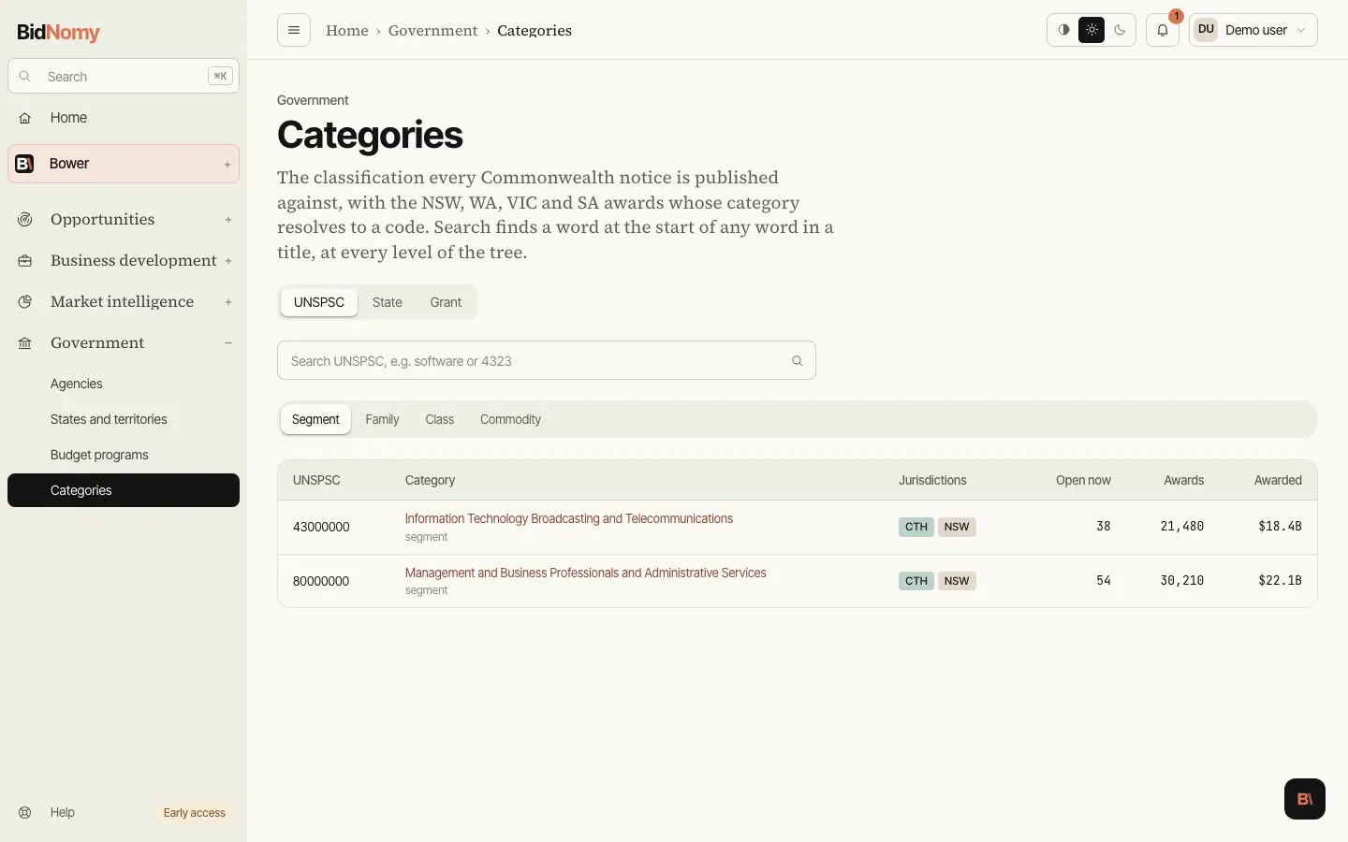Select the Segment level tab
The width and height of the screenshot is (1348, 842).
click(315, 419)
